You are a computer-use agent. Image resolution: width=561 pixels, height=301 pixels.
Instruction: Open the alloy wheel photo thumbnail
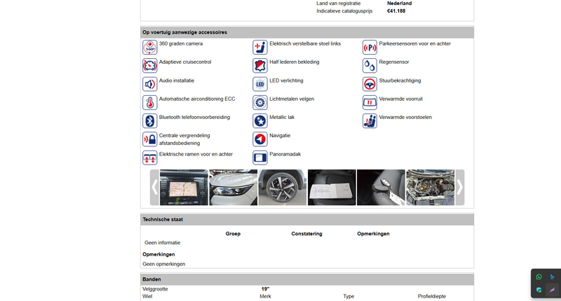[x=283, y=188]
